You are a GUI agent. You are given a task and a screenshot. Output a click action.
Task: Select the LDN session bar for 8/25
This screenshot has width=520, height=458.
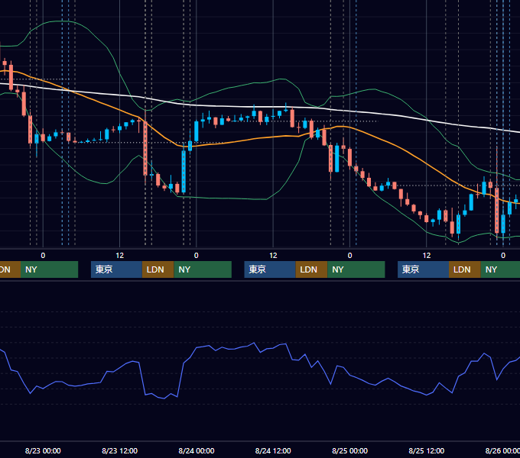[x=465, y=269]
